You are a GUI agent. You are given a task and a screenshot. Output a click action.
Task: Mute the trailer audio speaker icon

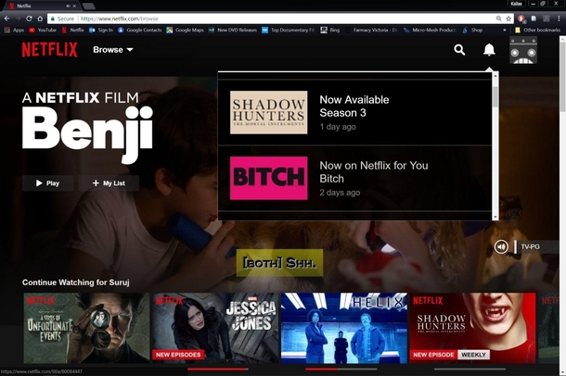click(501, 246)
